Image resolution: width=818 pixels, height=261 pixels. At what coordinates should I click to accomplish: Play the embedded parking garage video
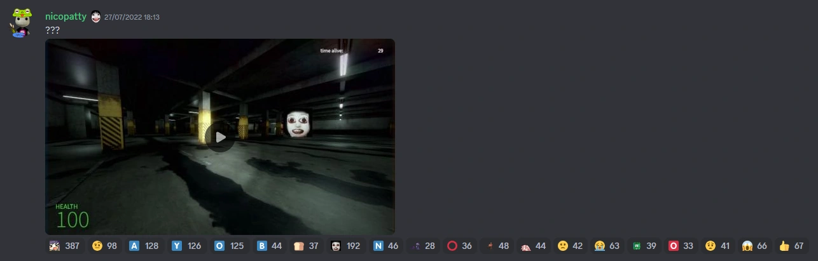[x=220, y=137]
